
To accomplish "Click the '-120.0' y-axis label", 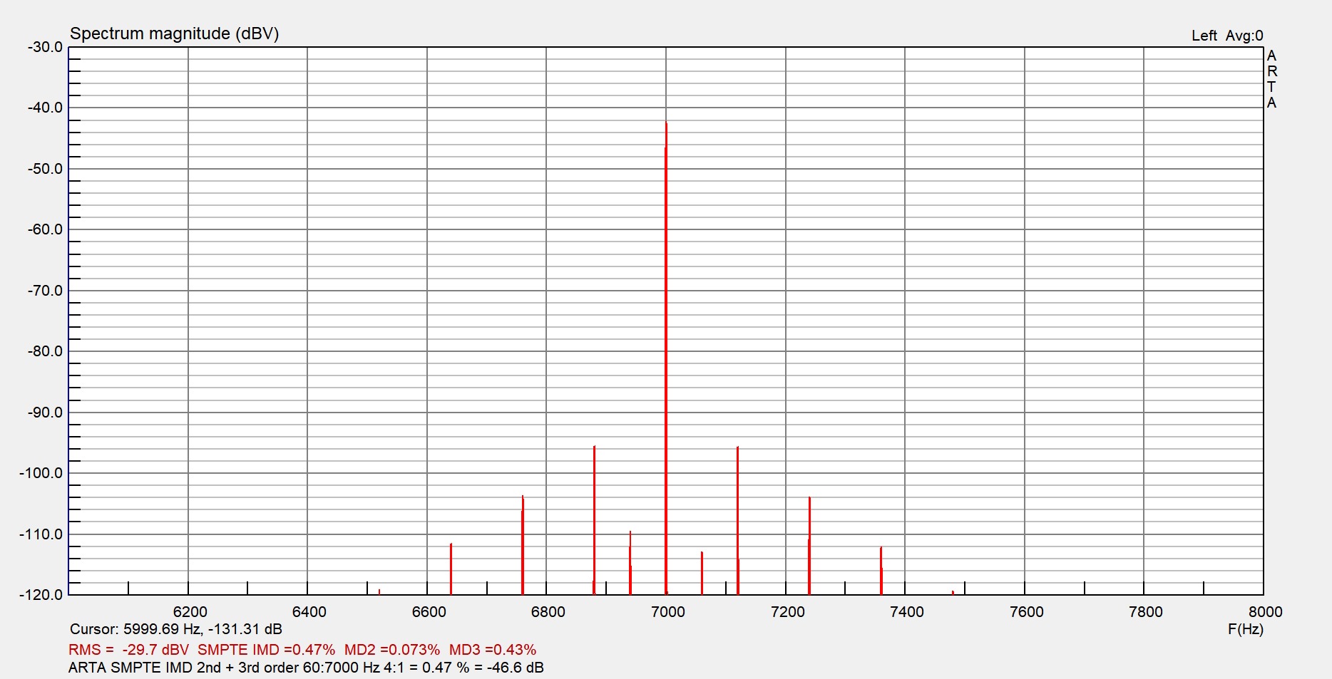I will [x=41, y=595].
